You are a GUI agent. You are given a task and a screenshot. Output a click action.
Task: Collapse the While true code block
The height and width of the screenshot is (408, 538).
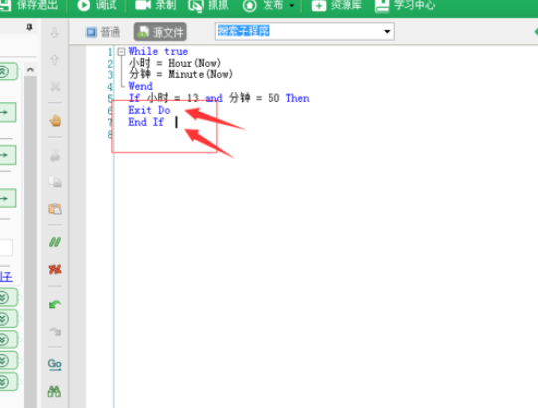point(121,52)
